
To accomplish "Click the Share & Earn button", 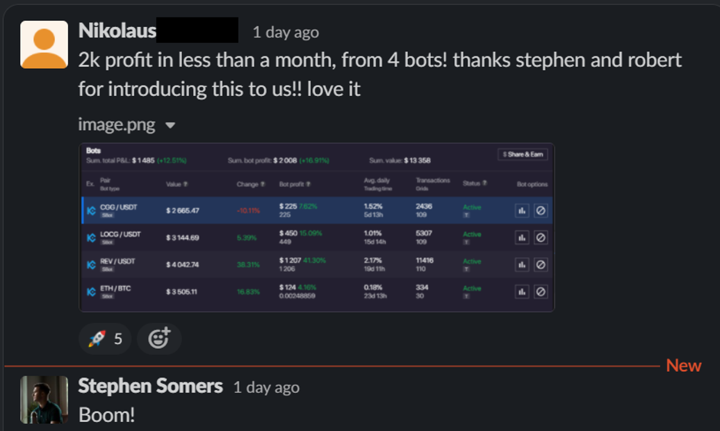I will point(523,154).
